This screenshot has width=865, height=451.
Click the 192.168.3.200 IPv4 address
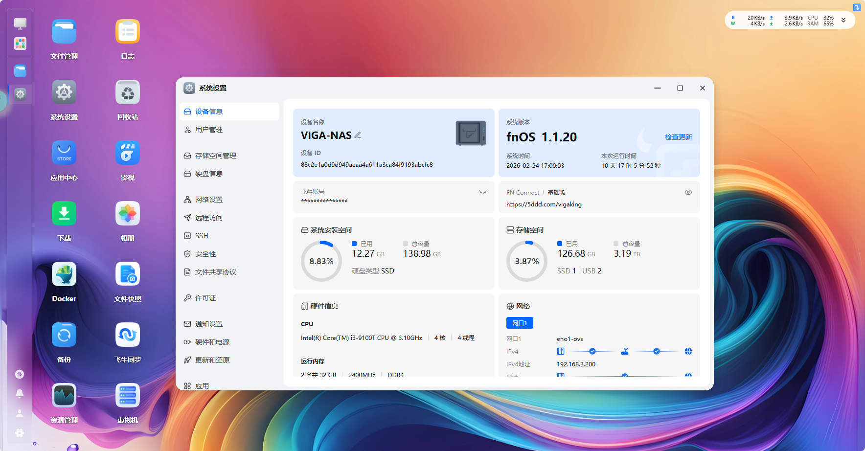pos(576,364)
